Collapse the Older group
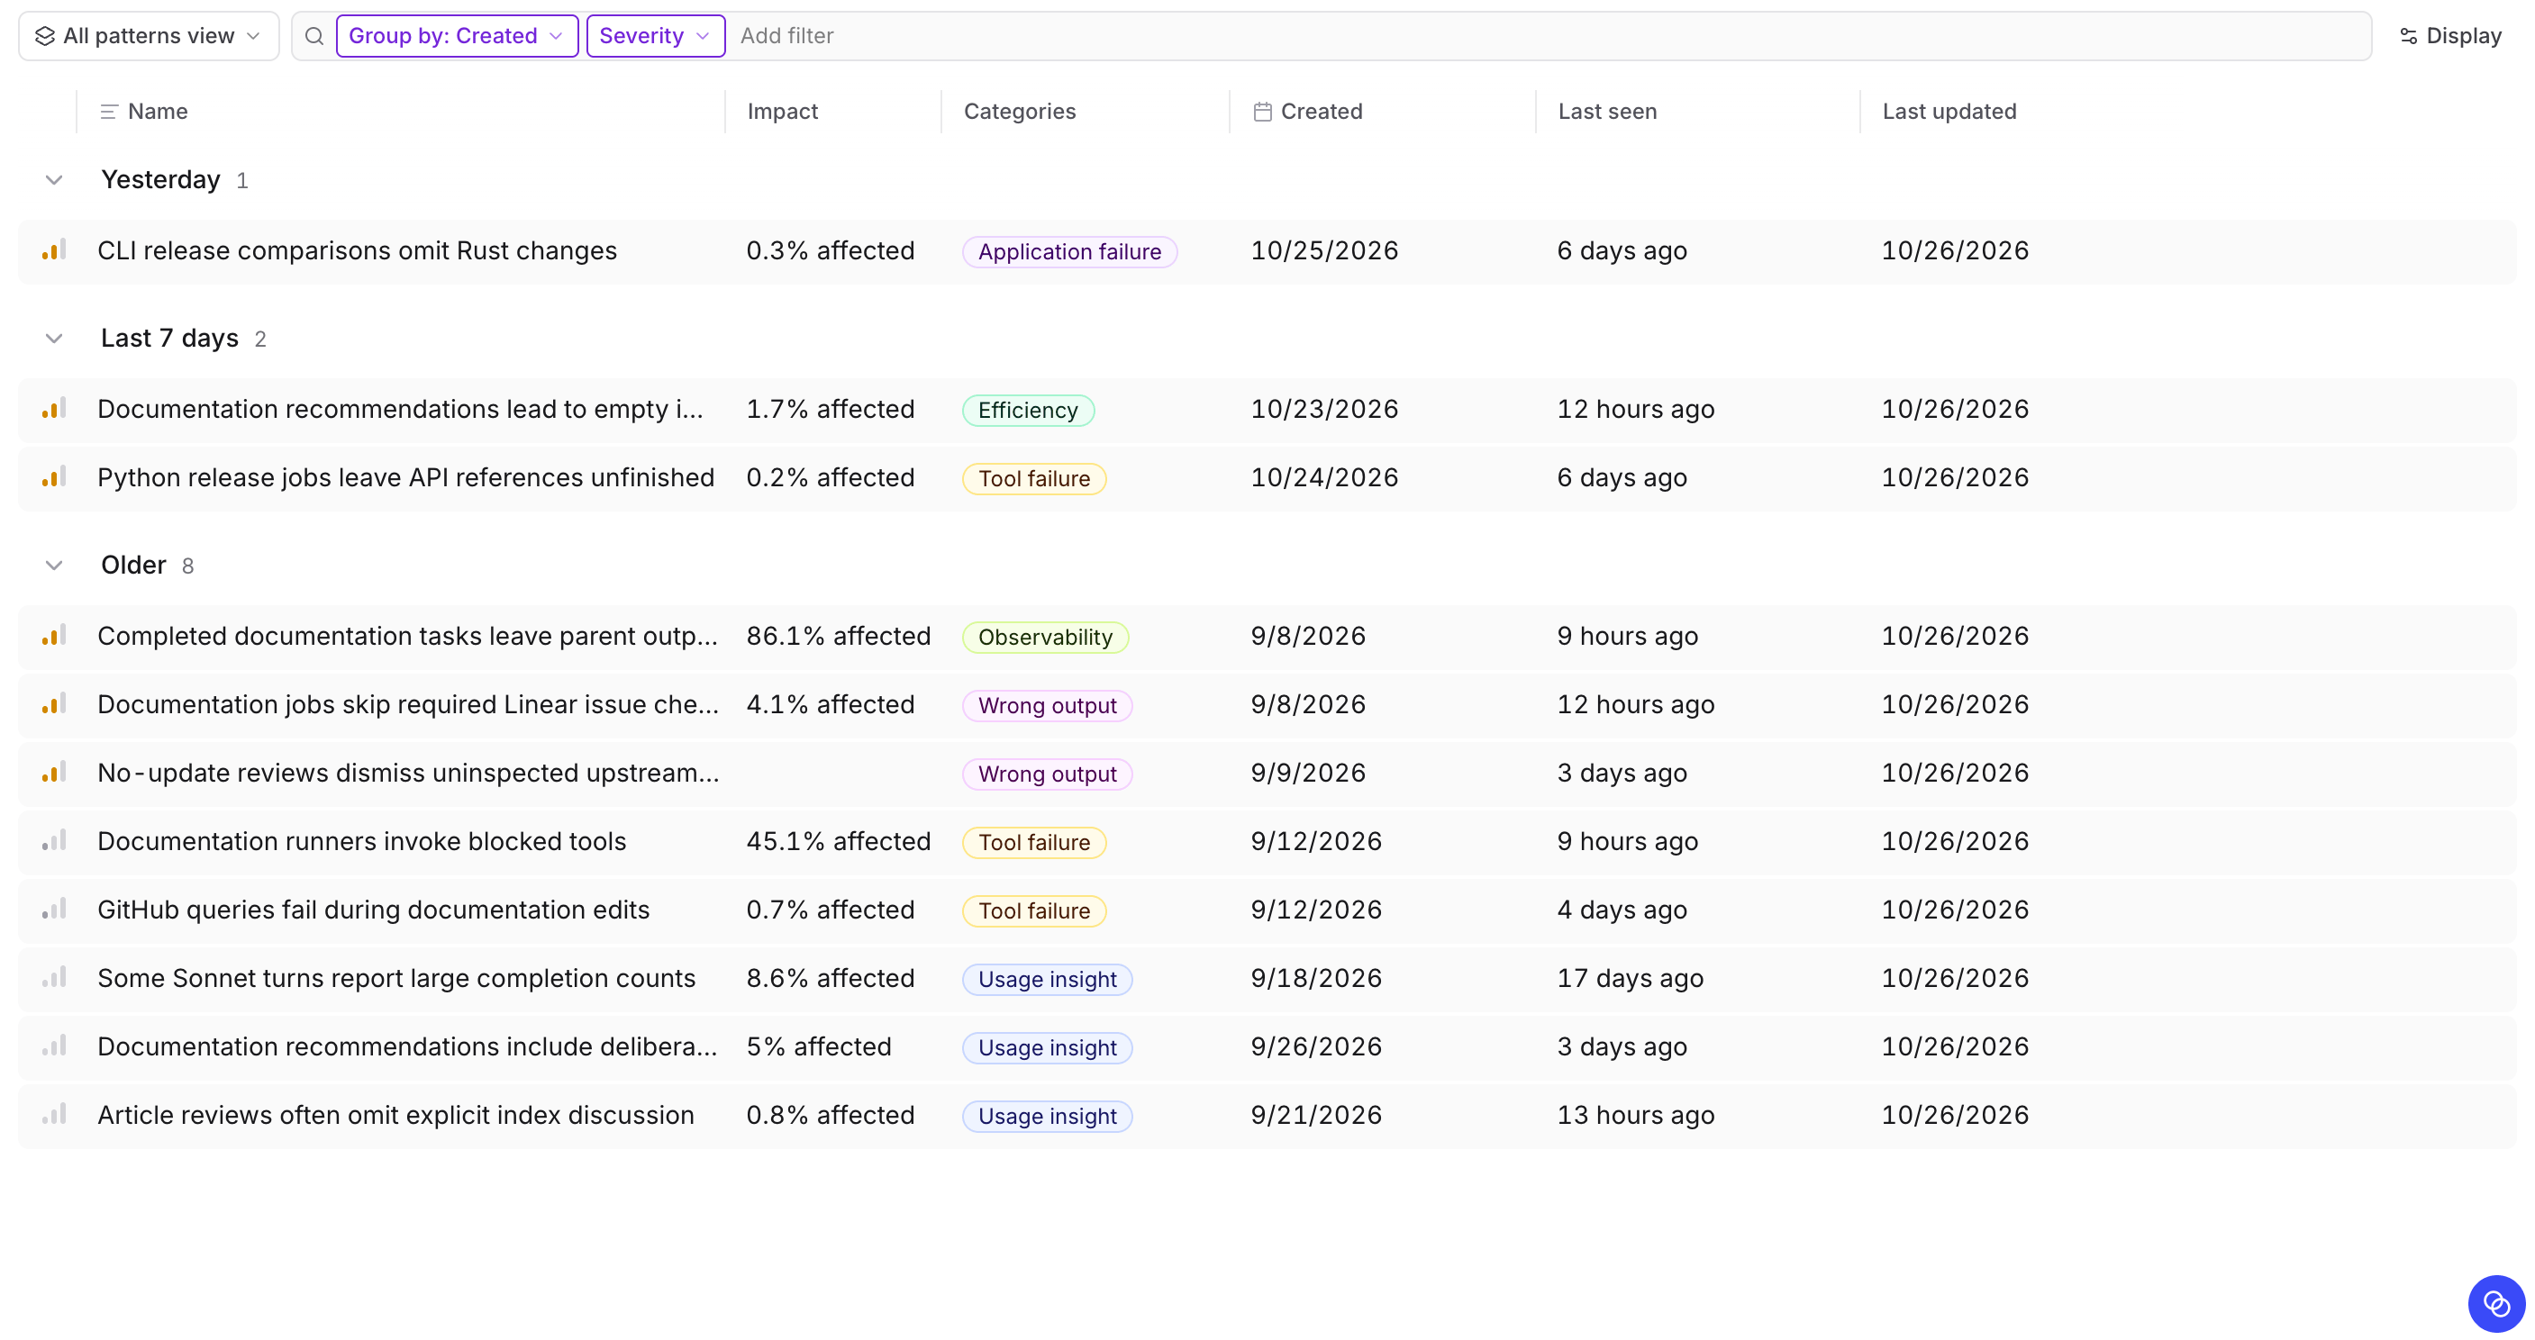The width and height of the screenshot is (2535, 1340). pos(54,566)
